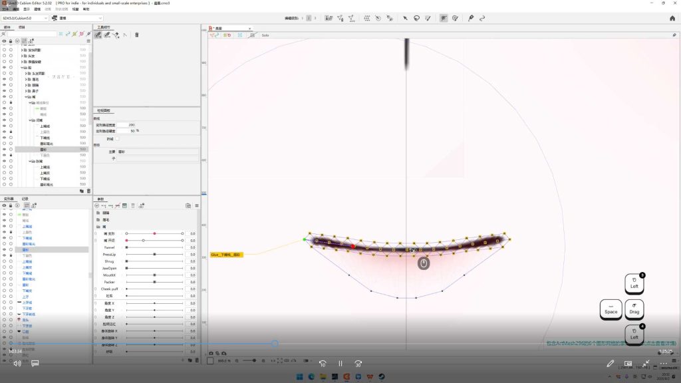681x383 pixels.
Task: Pause the video playback
Action: (340, 364)
